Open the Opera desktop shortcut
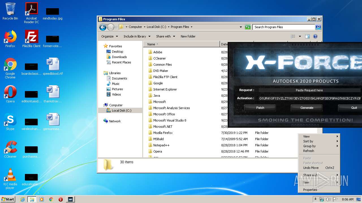The image size is (362, 203). (10, 94)
